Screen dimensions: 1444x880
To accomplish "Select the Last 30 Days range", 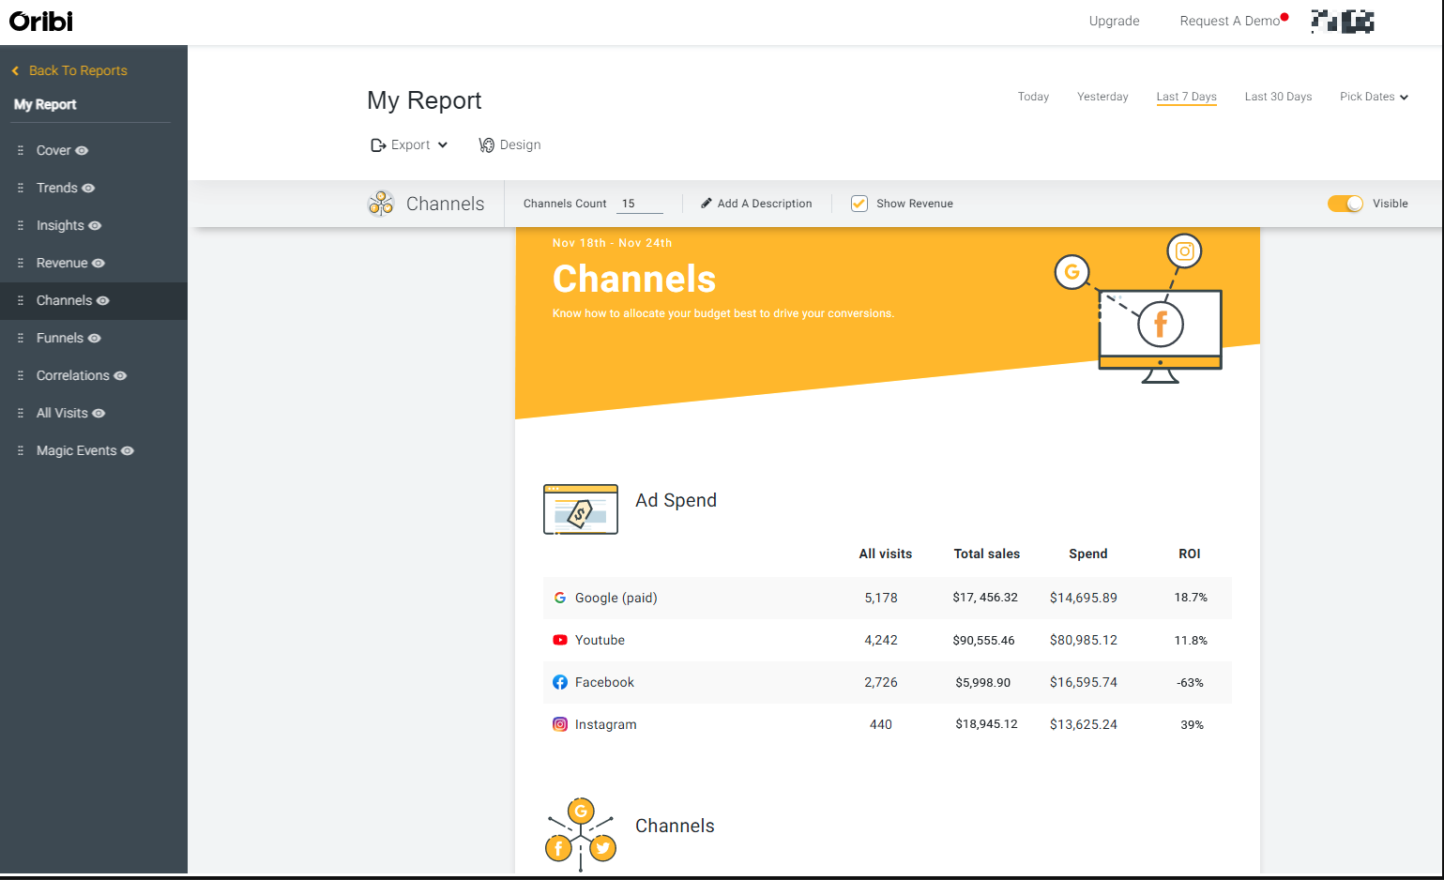I will 1278,97.
